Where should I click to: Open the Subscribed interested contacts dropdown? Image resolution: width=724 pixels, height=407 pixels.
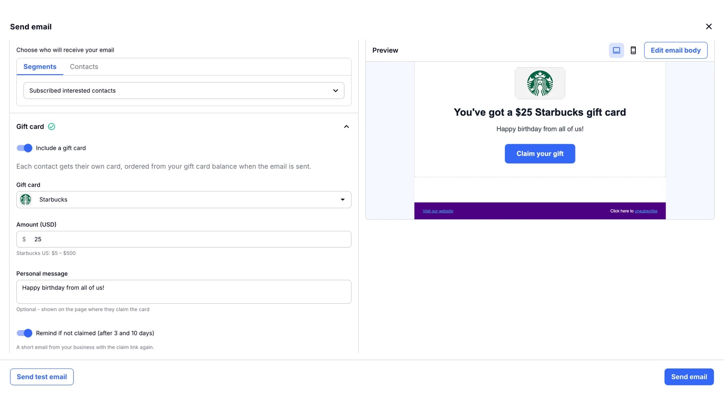pos(184,90)
